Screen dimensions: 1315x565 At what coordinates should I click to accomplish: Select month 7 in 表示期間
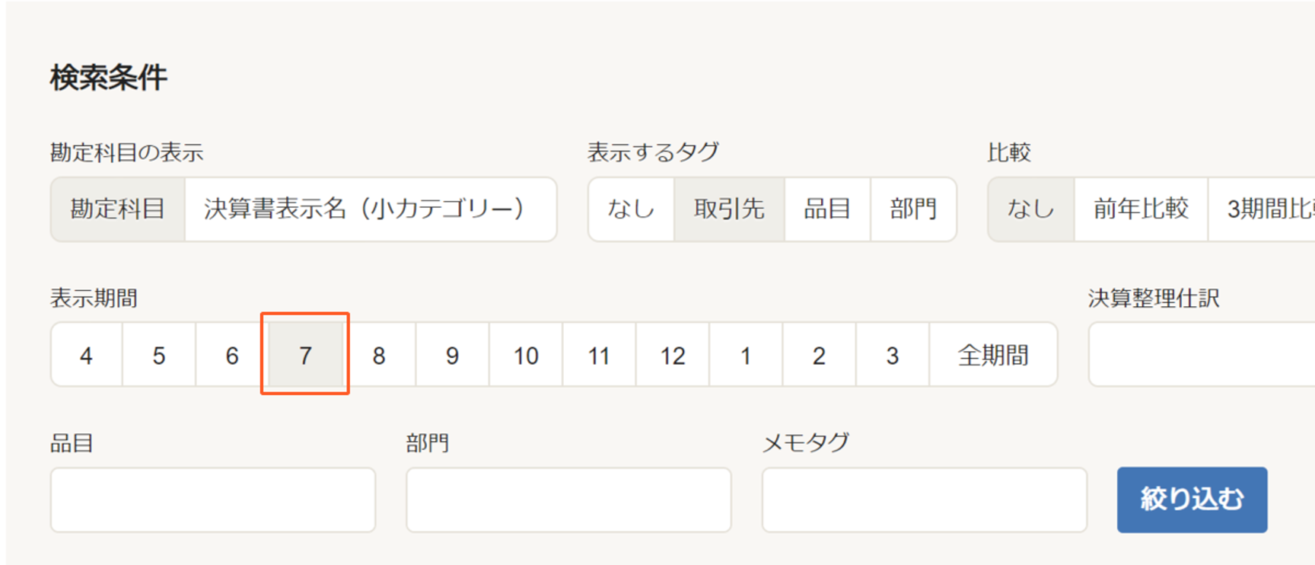pos(305,355)
